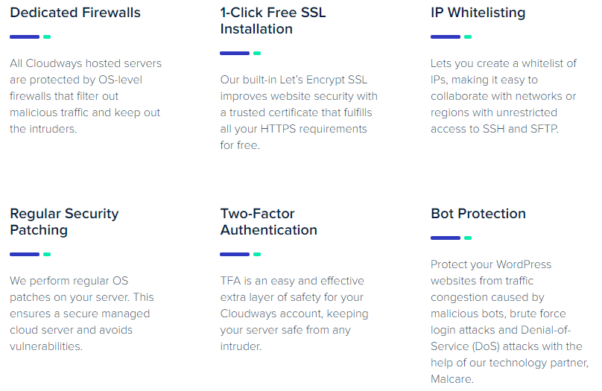Click the blue underline bar below Bot Protection
Image resolution: width=602 pixels, height=391 pixels.
coord(445,238)
